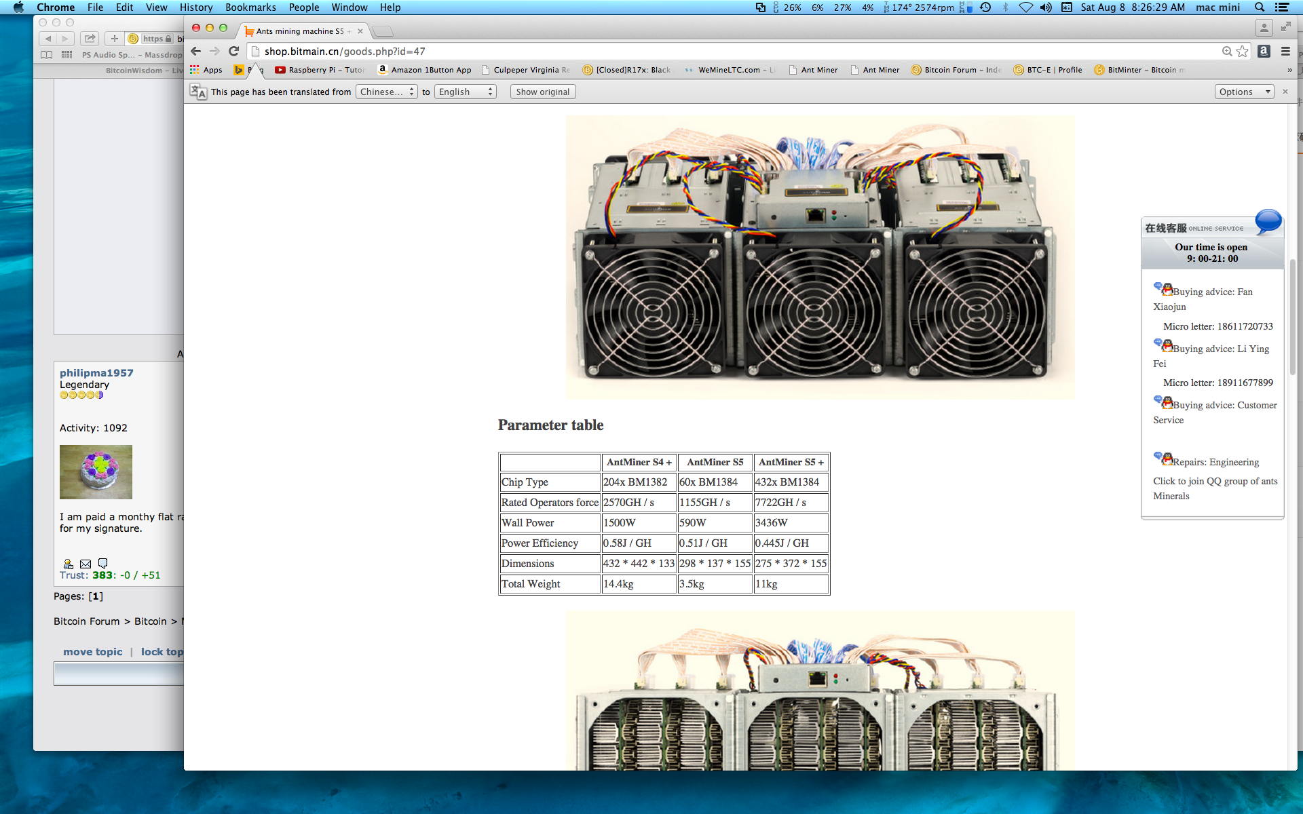Open the blue online service chat bubble
This screenshot has height=814, width=1303.
(1268, 221)
